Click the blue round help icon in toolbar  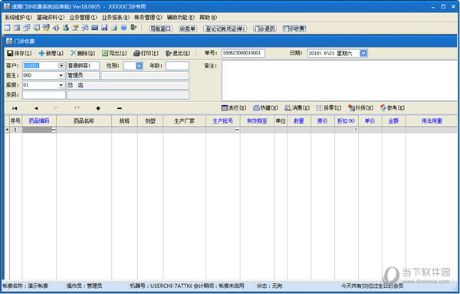(123, 28)
